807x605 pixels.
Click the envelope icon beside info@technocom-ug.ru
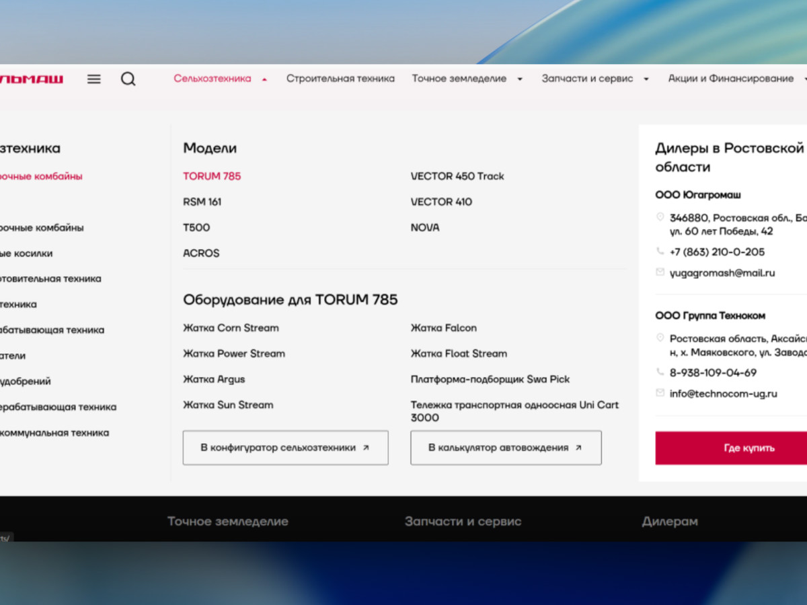(660, 393)
